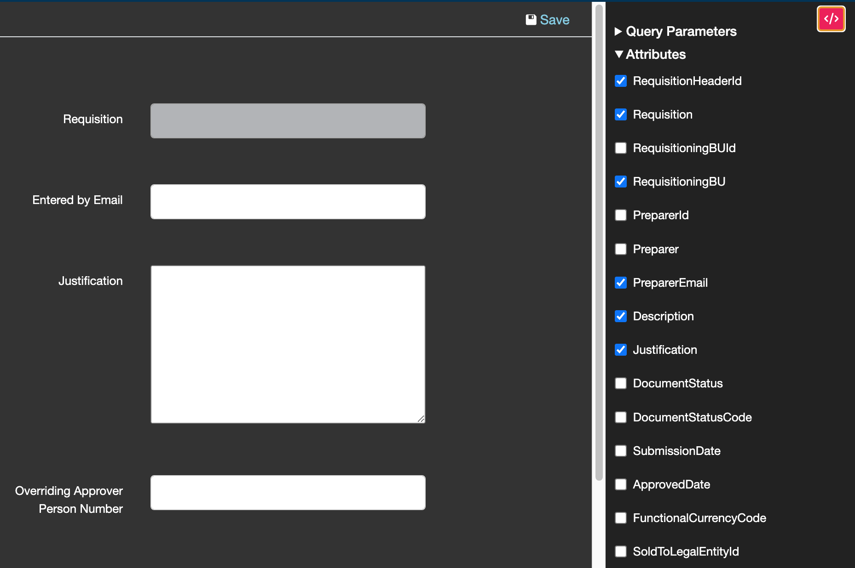Disable the Description attribute
The height and width of the screenshot is (568, 855).
point(621,316)
